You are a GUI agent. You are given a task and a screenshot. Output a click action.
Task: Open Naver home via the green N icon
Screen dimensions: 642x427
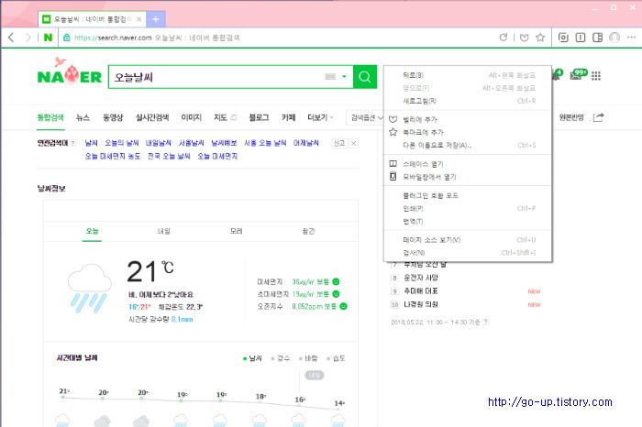tap(48, 38)
